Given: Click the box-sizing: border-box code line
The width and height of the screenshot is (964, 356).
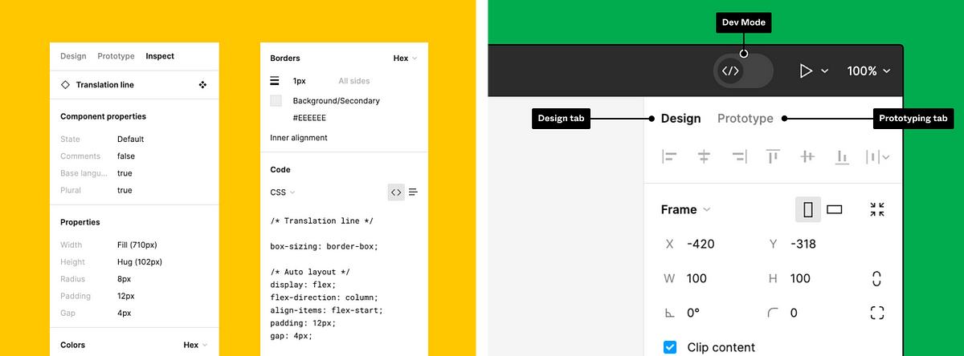Looking at the screenshot, I should 324,246.
